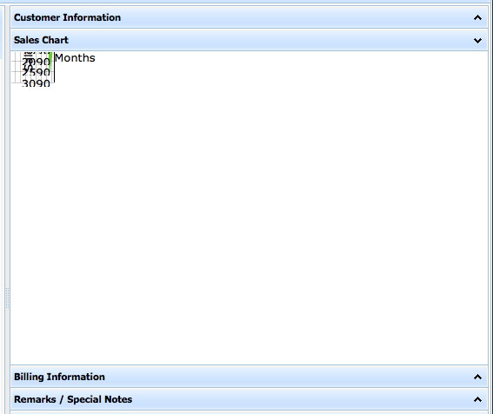Collapse the Sales Chart panel chevron
This screenshot has width=493, height=414.
pyautogui.click(x=477, y=40)
